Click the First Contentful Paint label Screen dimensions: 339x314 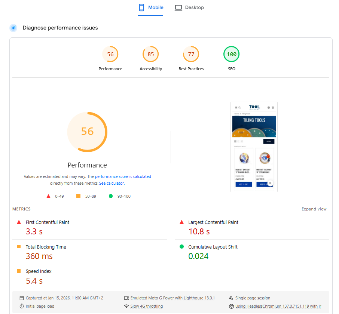click(48, 222)
